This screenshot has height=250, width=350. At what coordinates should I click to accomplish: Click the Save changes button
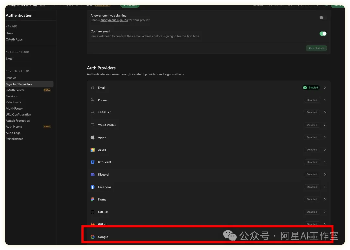316,48
